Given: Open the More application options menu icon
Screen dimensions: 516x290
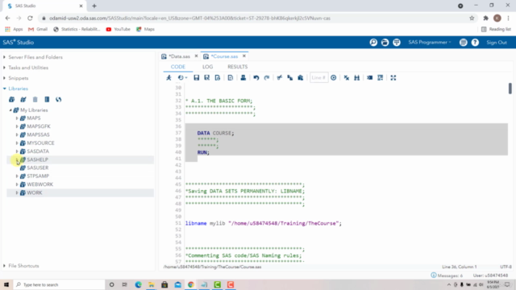Looking at the screenshot, I should click(464, 43).
